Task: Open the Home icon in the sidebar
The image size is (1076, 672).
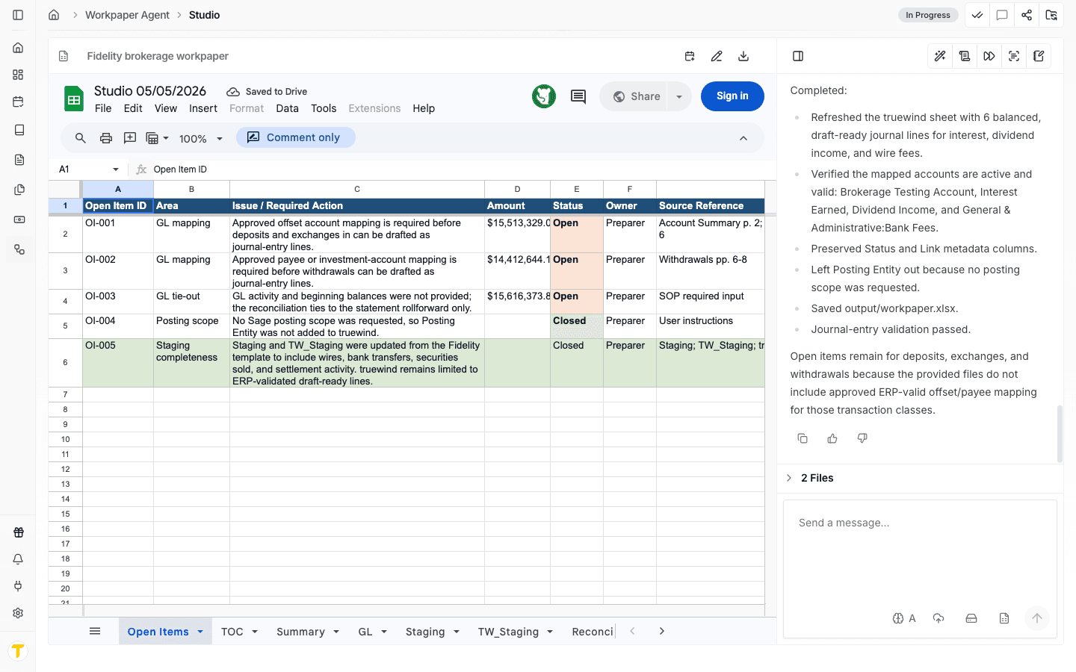Action: 18,48
